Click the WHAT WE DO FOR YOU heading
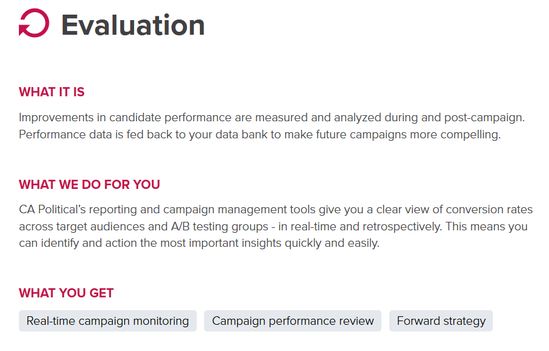 coord(90,185)
